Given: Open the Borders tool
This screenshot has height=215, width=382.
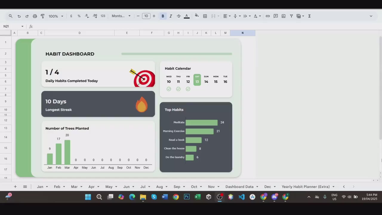Looking at the screenshot, I should [x=205, y=16].
